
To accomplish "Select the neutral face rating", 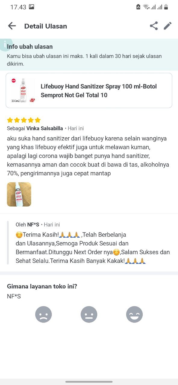I will (x=89, y=314).
